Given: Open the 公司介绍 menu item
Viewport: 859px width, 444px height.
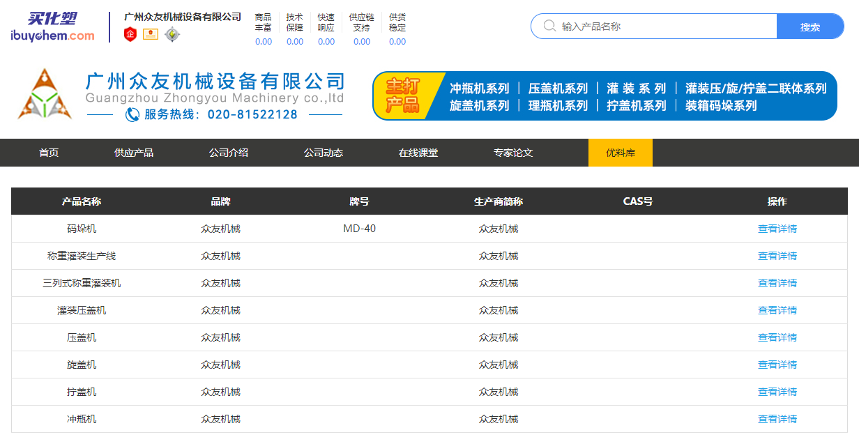Looking at the screenshot, I should [229, 153].
